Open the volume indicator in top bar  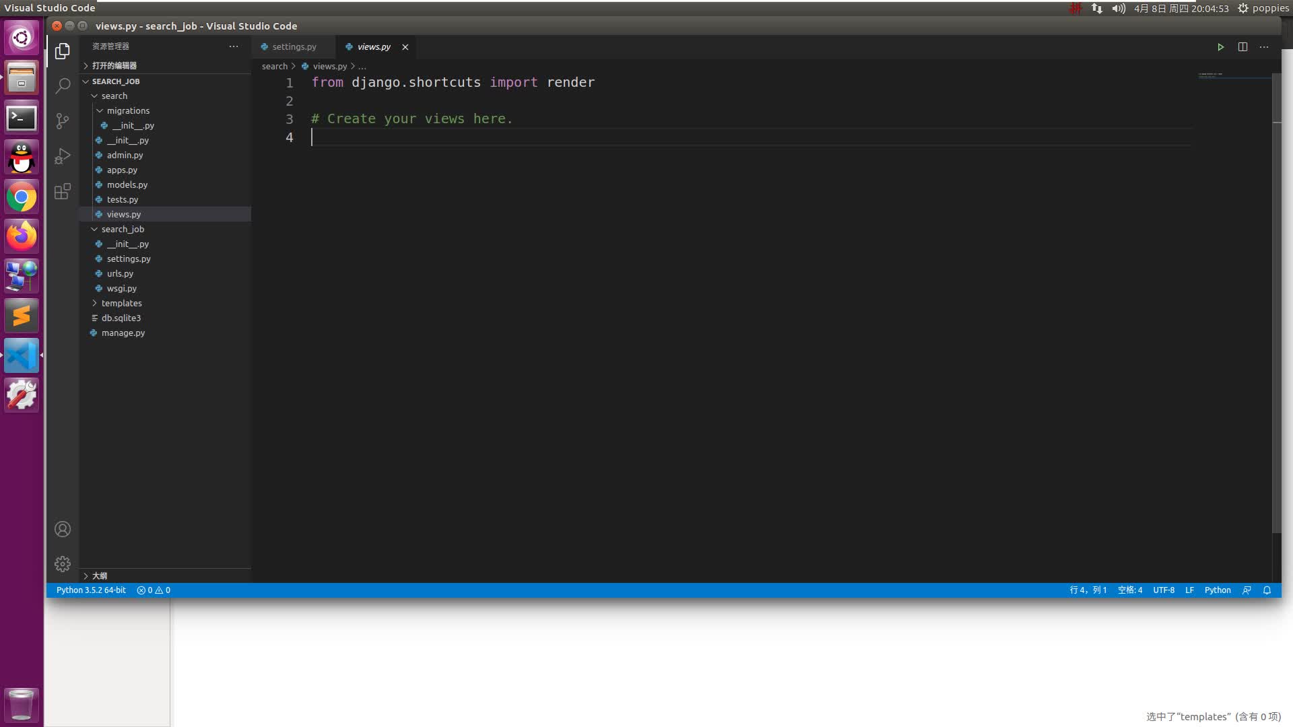click(x=1119, y=8)
